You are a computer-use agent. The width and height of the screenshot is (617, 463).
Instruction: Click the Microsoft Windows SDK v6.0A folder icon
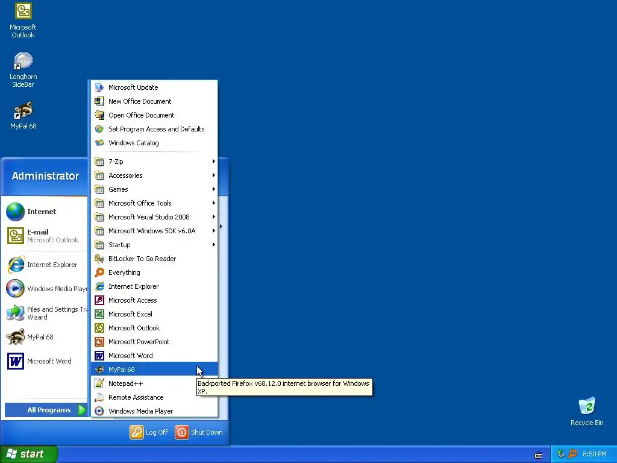[99, 231]
